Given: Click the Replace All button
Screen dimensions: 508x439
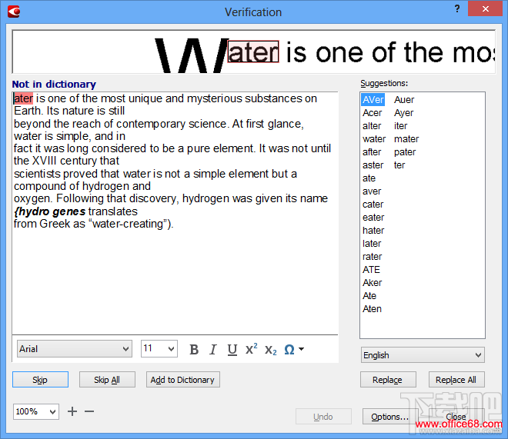Looking at the screenshot, I should point(456,380).
